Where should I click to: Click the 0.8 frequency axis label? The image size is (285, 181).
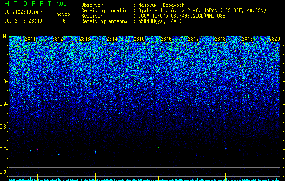4,127
